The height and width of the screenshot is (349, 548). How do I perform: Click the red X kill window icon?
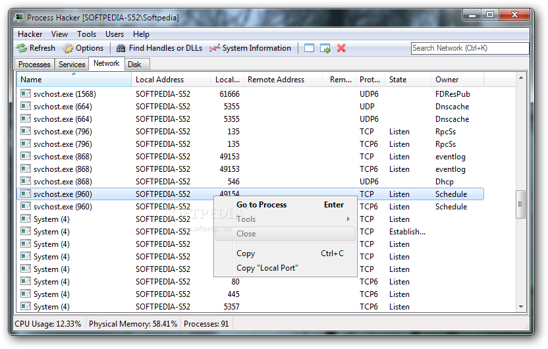coord(341,48)
